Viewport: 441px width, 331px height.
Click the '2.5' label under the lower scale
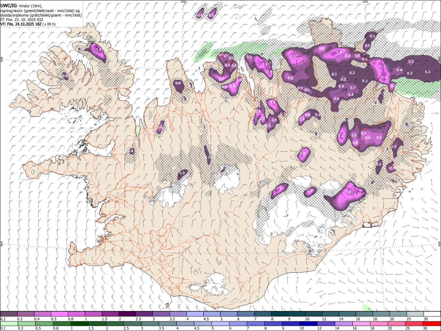[125, 328]
